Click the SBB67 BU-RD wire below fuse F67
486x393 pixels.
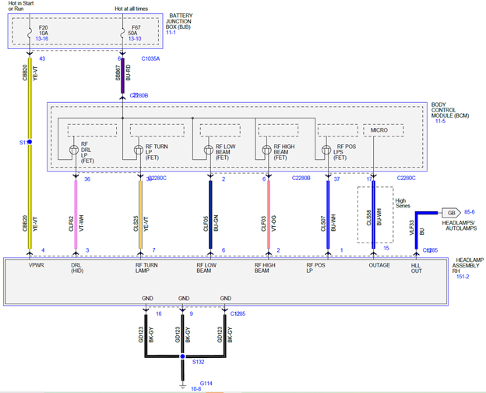pos(122,76)
